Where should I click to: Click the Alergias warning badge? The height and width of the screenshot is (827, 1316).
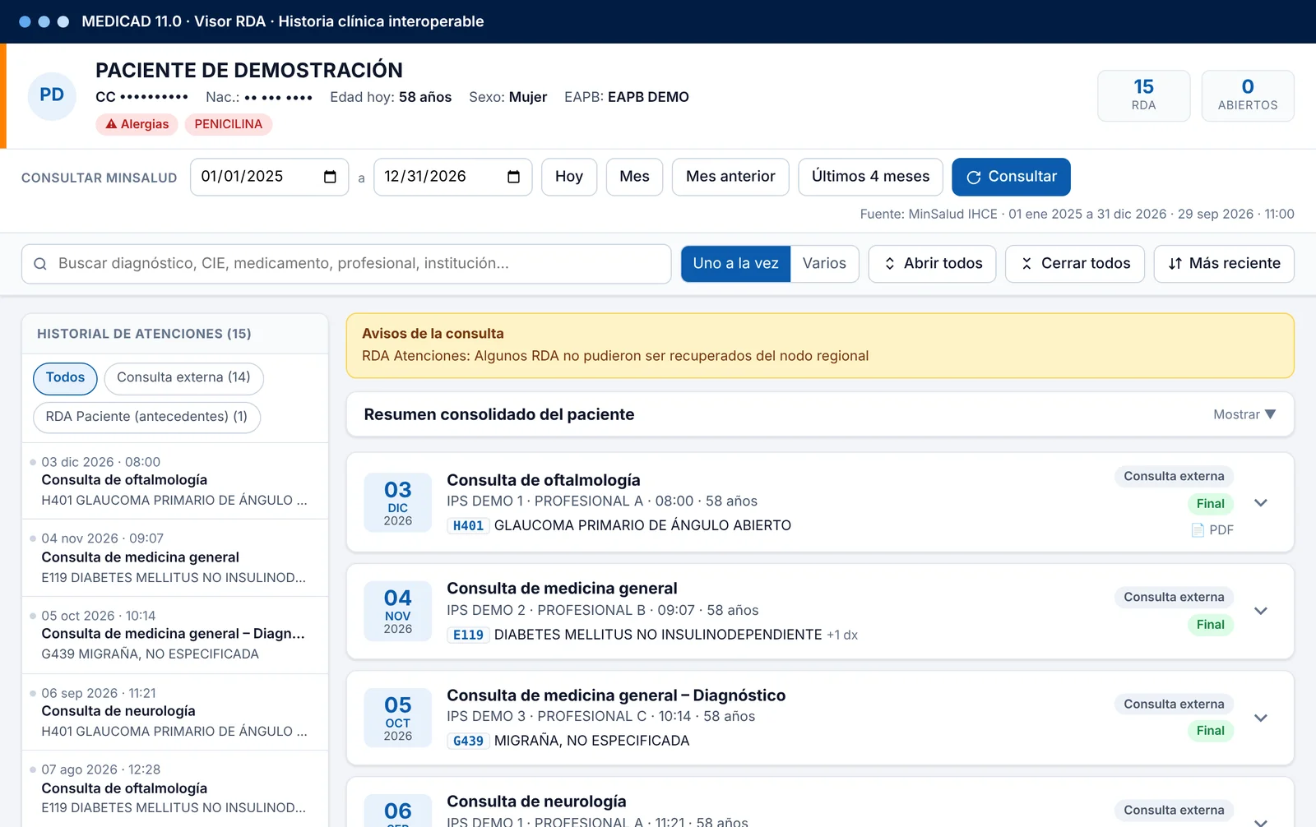click(x=137, y=124)
